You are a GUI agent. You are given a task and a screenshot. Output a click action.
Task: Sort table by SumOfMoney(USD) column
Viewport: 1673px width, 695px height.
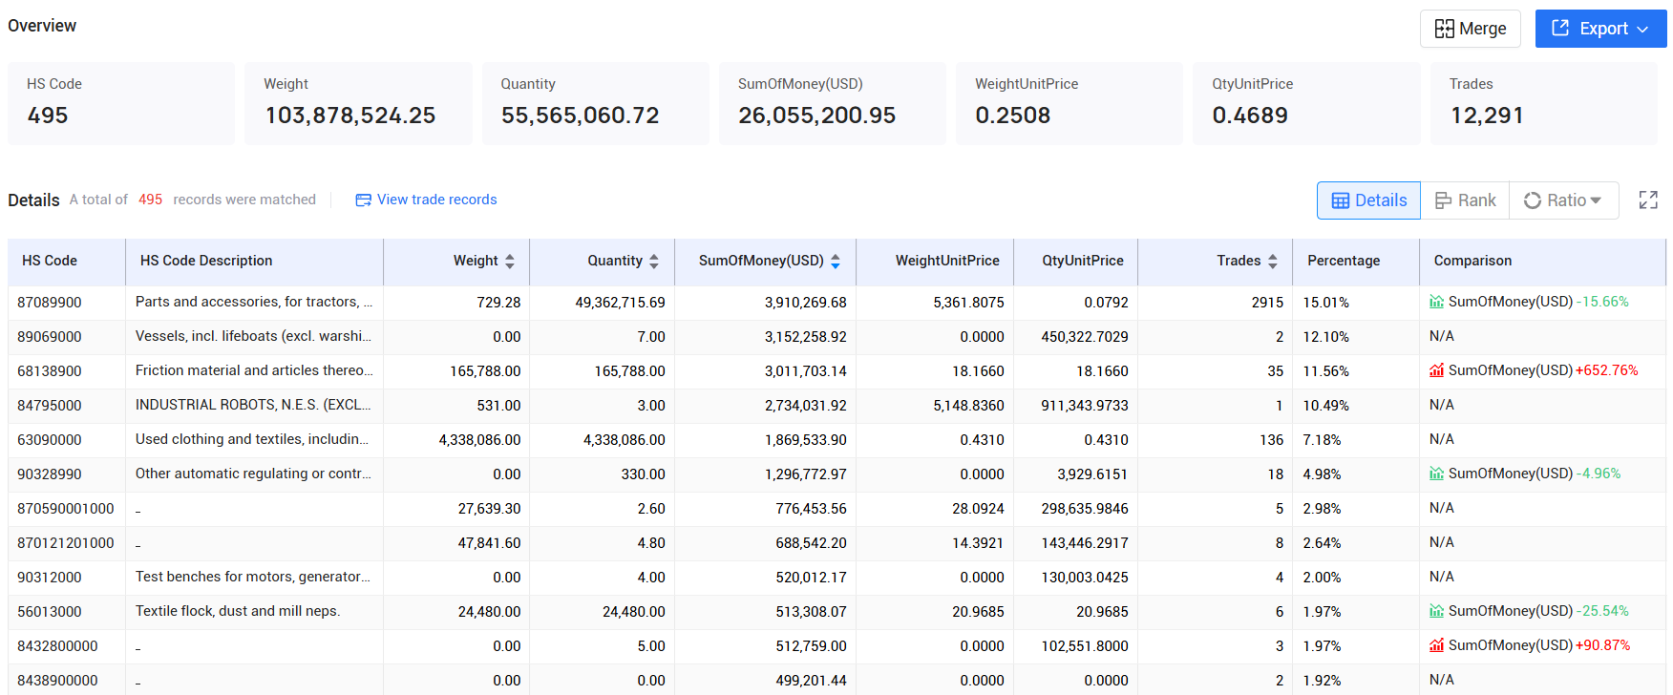coord(836,261)
